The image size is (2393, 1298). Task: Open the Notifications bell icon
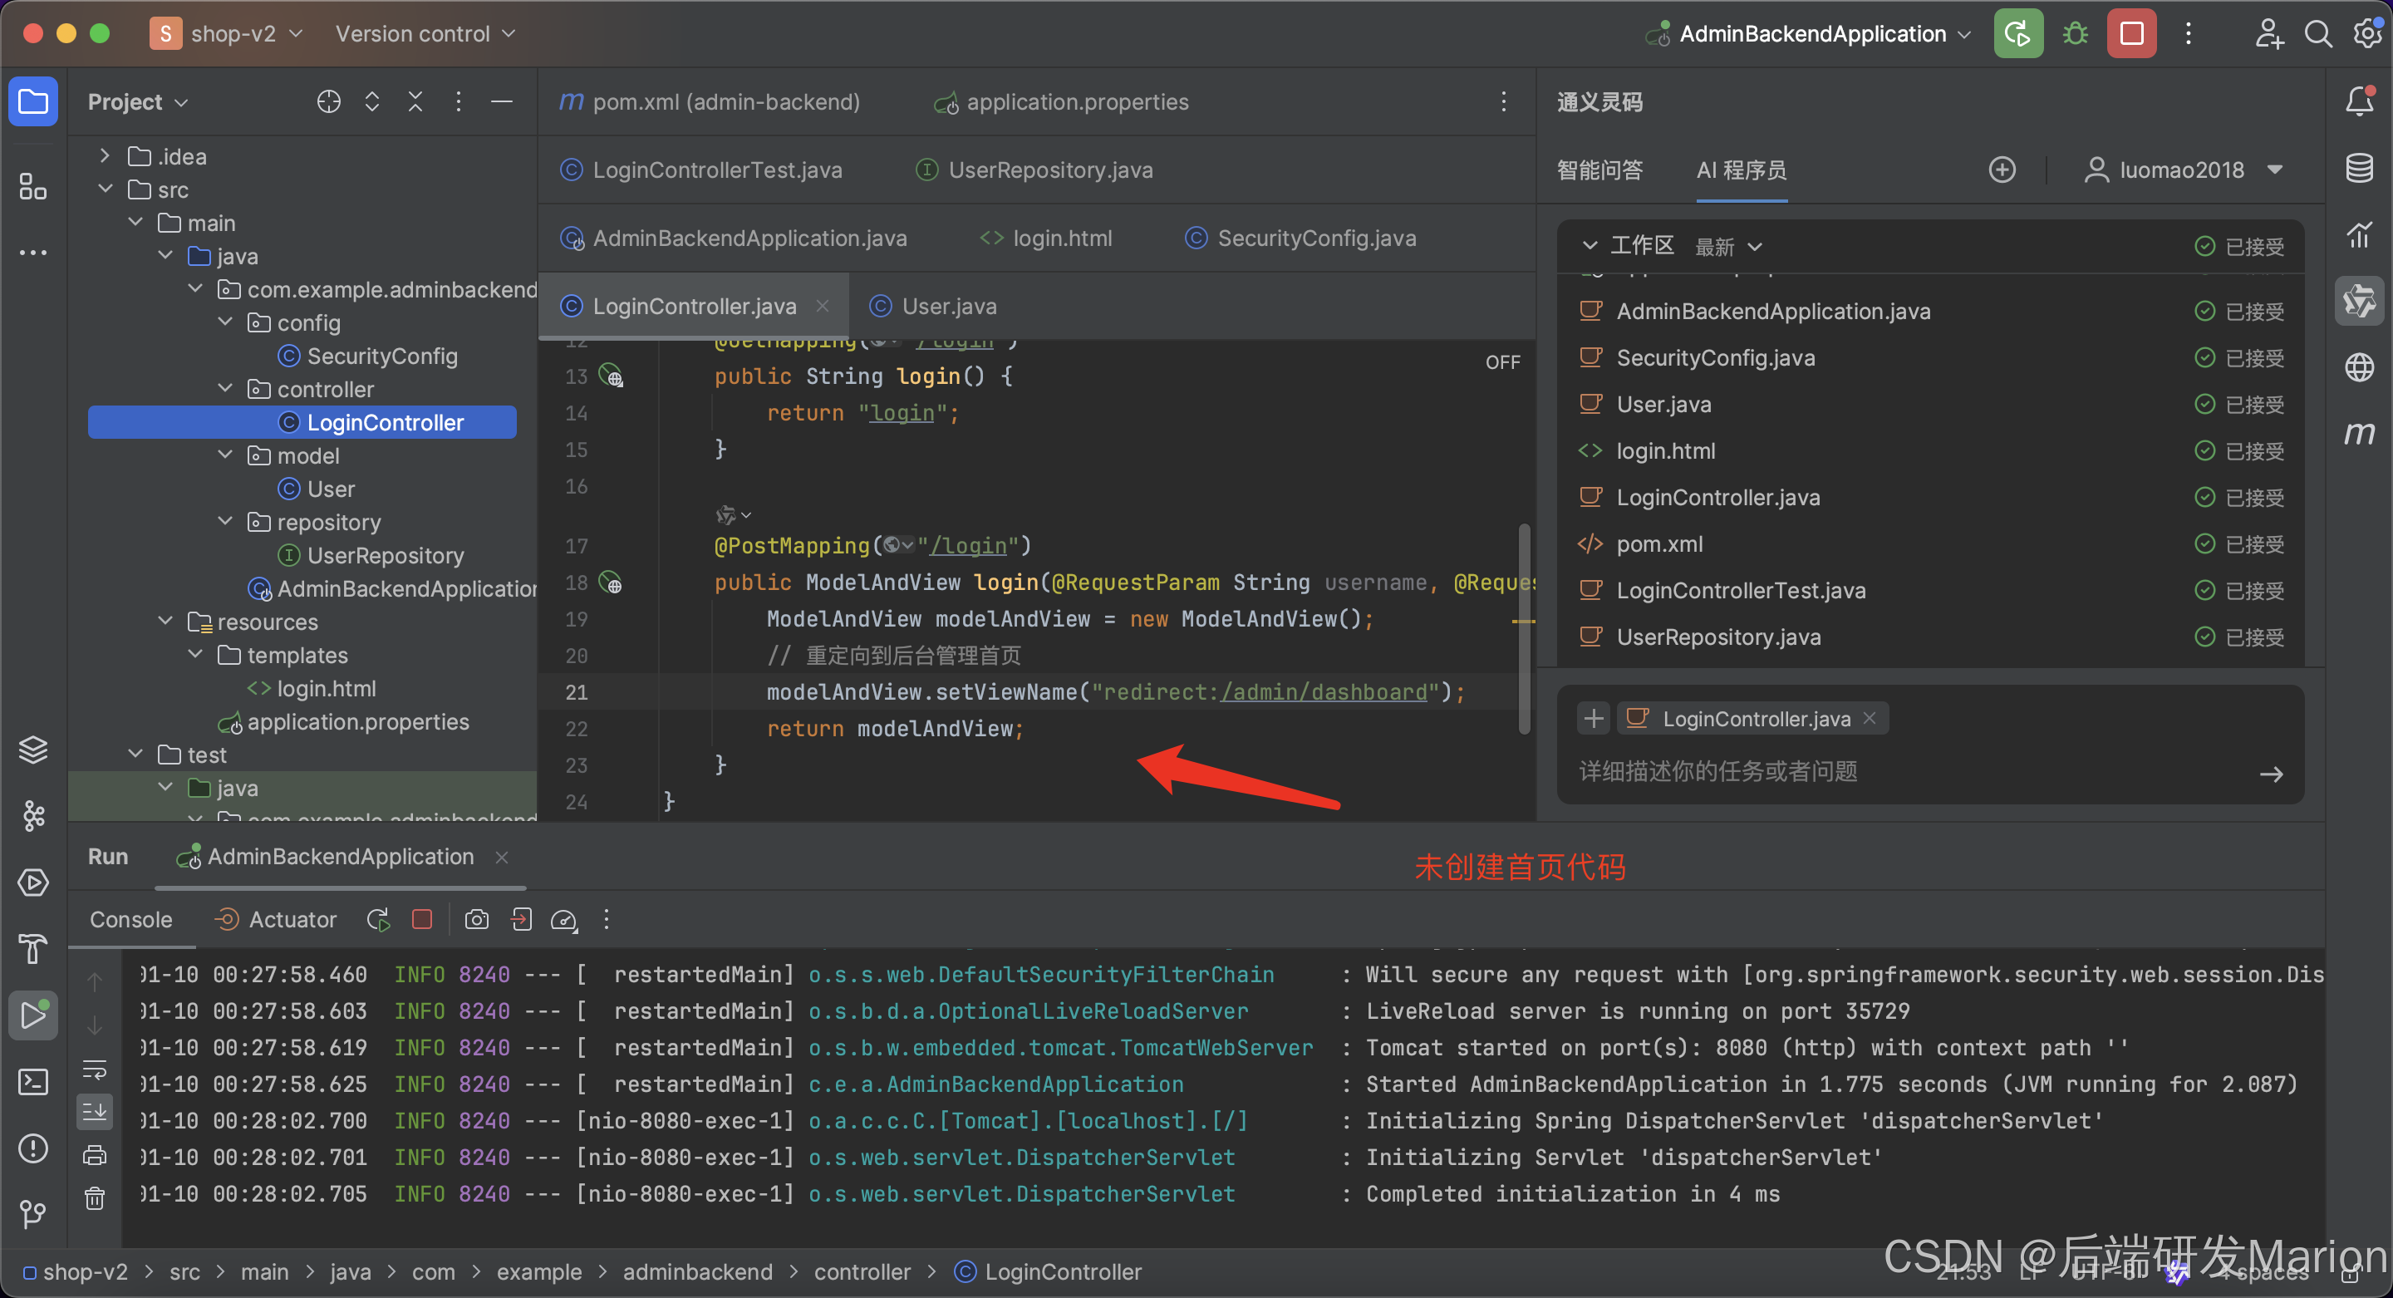pos(2359,101)
